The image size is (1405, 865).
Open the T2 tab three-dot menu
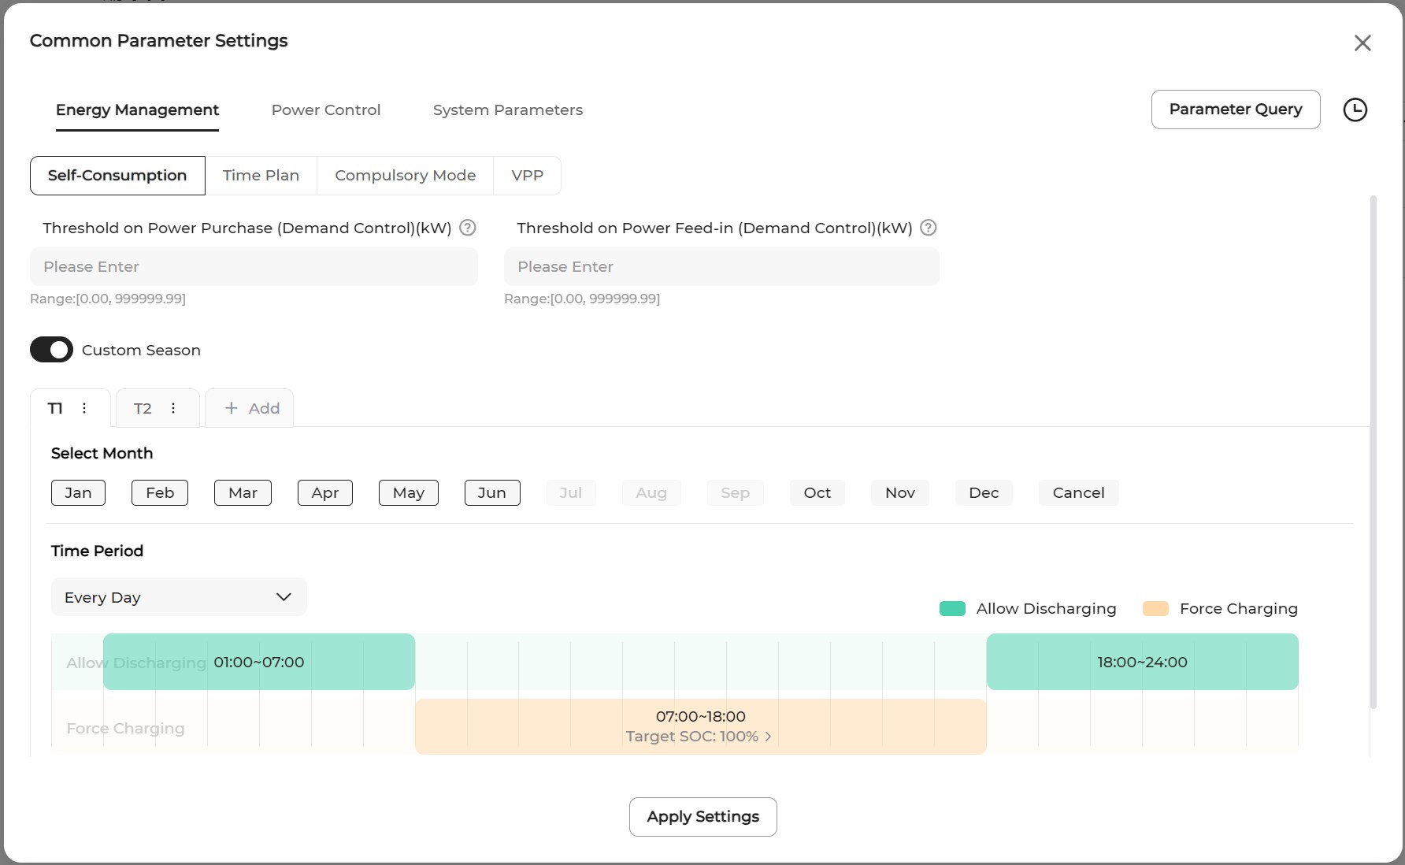point(173,408)
